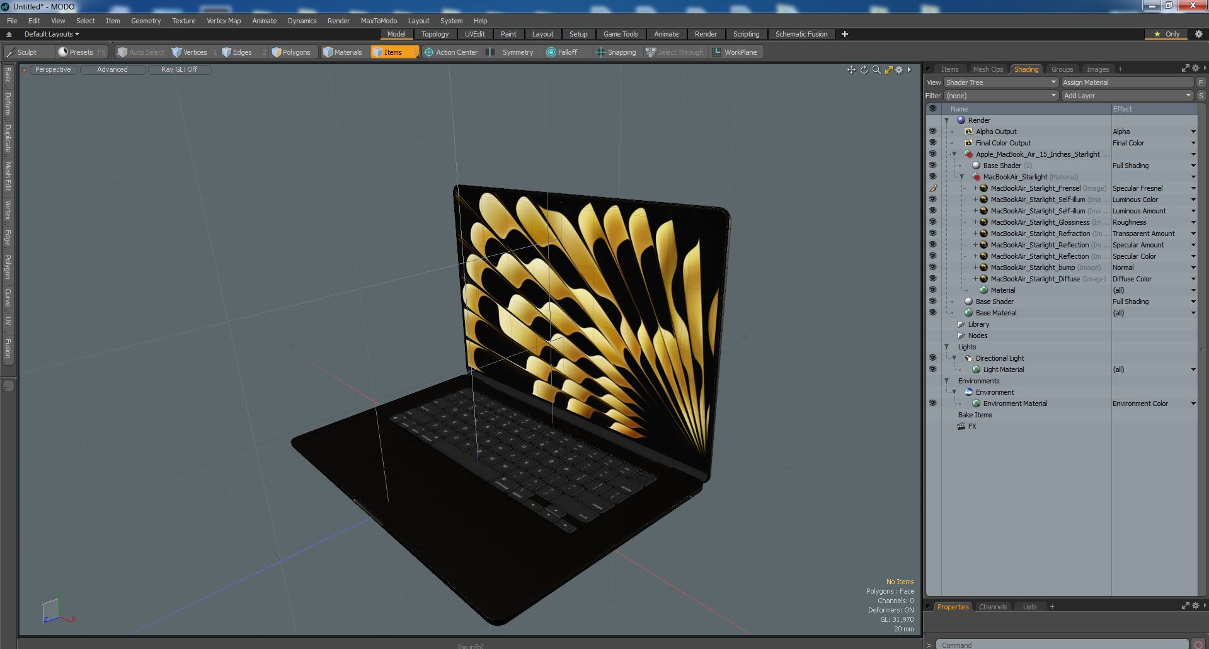
Task: Open layout settings gear top right
Action: (1198, 34)
